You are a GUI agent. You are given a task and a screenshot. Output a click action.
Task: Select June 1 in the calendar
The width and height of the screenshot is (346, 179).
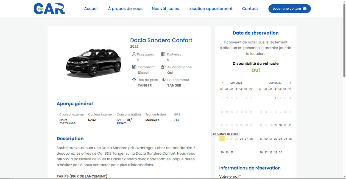click(x=276, y=98)
